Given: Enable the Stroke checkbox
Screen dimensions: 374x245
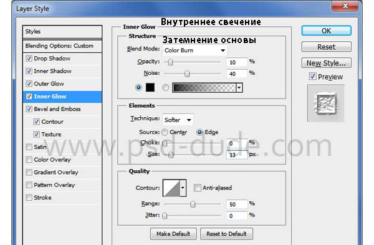Looking at the screenshot, I should pos(29,198).
